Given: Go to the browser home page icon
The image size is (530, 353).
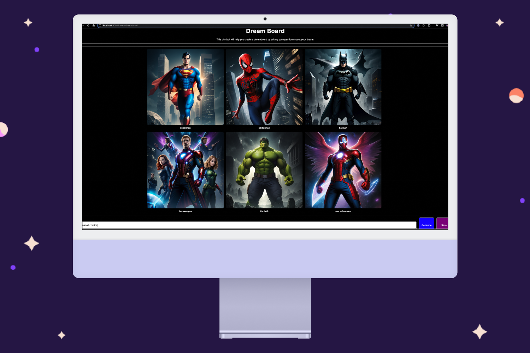Looking at the screenshot, I should (x=94, y=25).
